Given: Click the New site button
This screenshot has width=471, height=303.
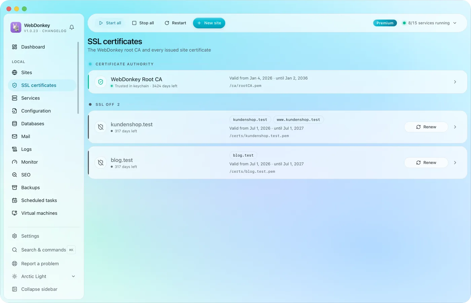Looking at the screenshot, I should coord(209,23).
